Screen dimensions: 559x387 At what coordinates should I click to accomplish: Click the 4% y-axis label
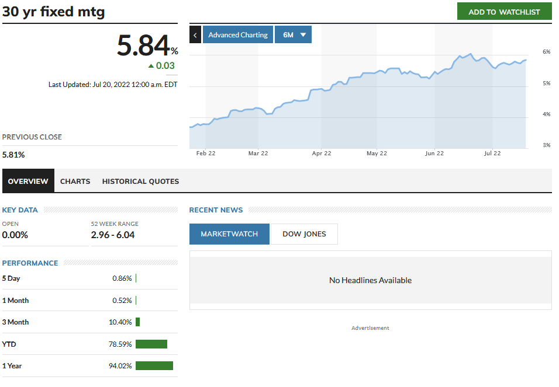(x=547, y=114)
